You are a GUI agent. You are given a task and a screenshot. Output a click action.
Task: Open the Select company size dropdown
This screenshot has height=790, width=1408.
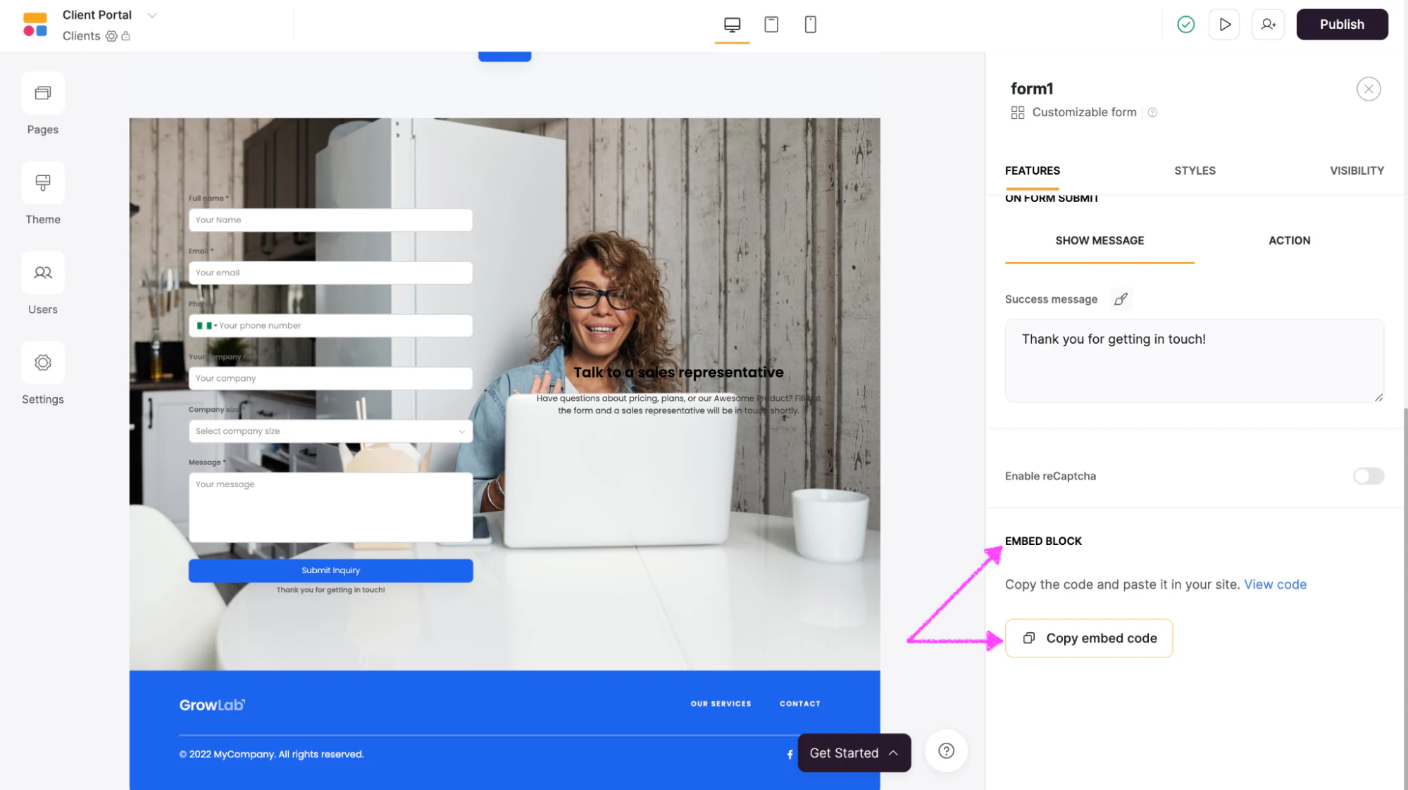330,432
